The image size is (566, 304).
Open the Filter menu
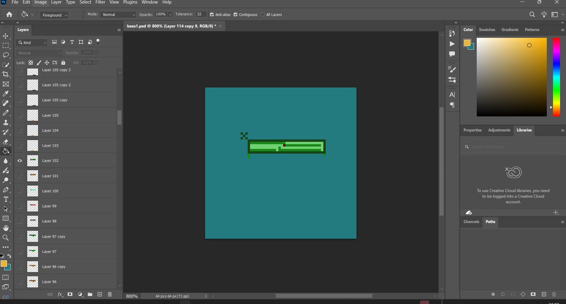(x=100, y=2)
